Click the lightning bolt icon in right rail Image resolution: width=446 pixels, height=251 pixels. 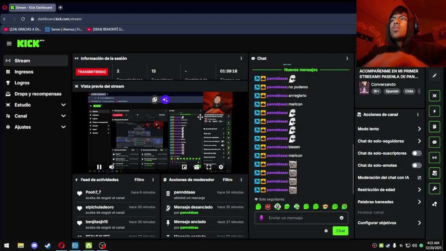click(434, 111)
